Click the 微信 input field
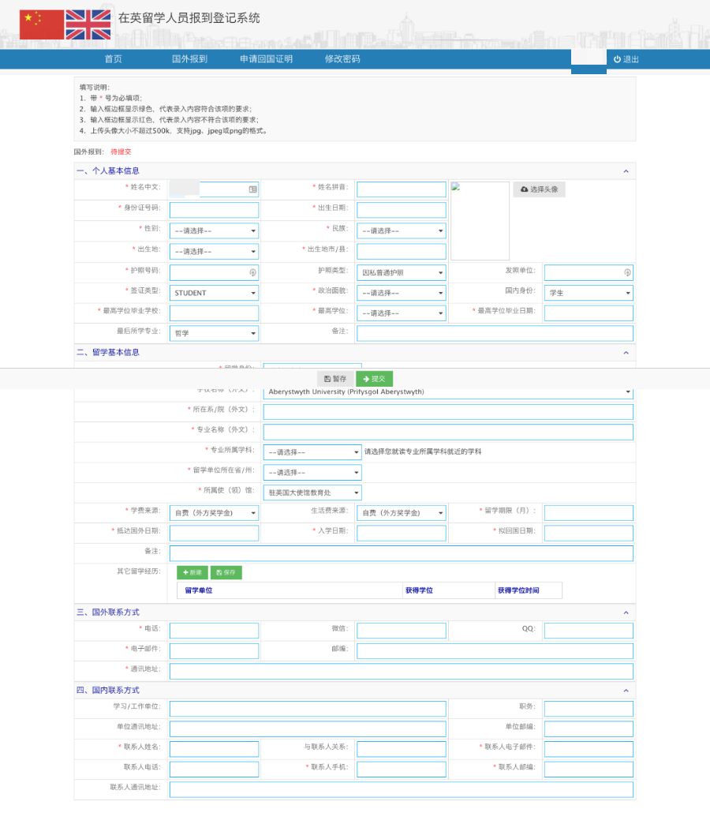Screen dimensions: 710x824 tap(402, 631)
